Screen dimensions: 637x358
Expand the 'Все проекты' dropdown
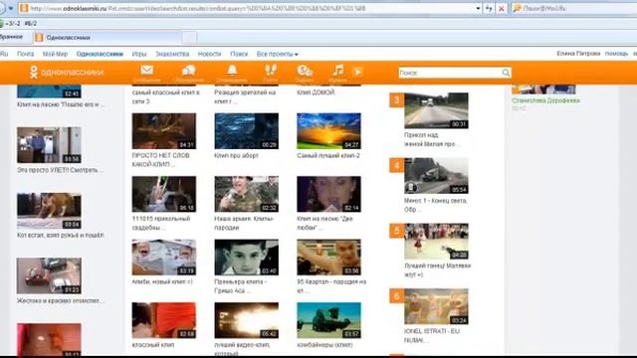[x=278, y=54]
